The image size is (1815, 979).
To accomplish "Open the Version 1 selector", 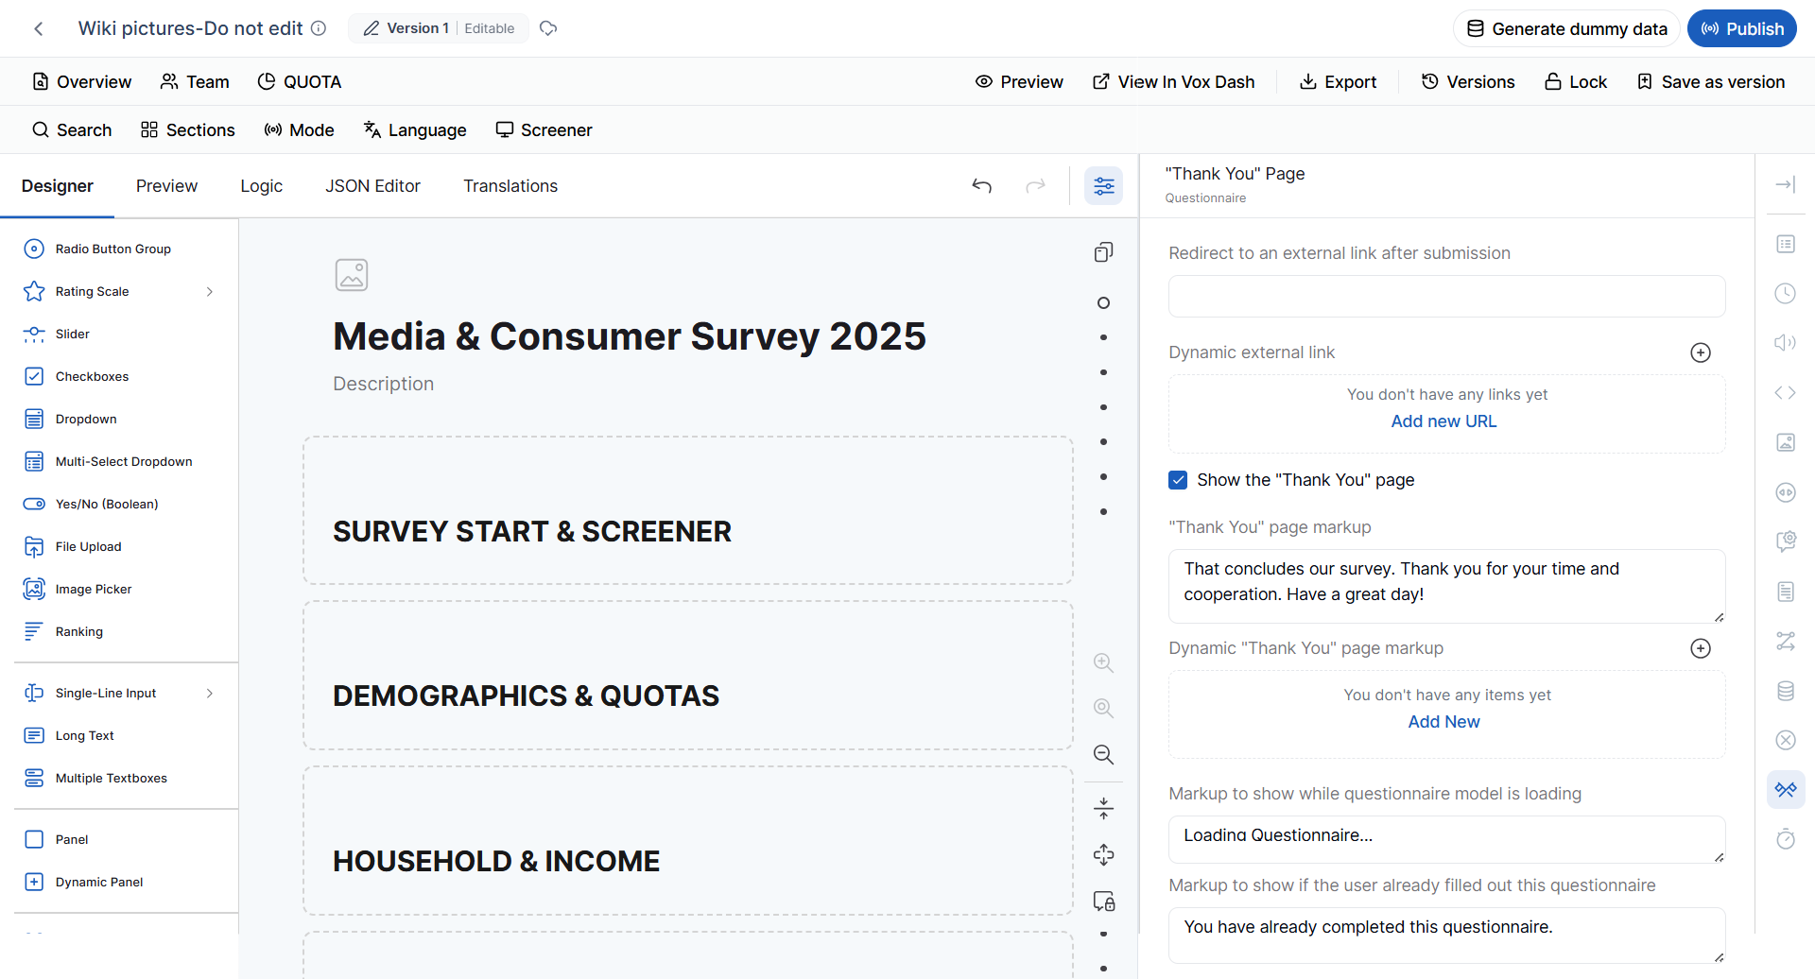I will point(439,28).
